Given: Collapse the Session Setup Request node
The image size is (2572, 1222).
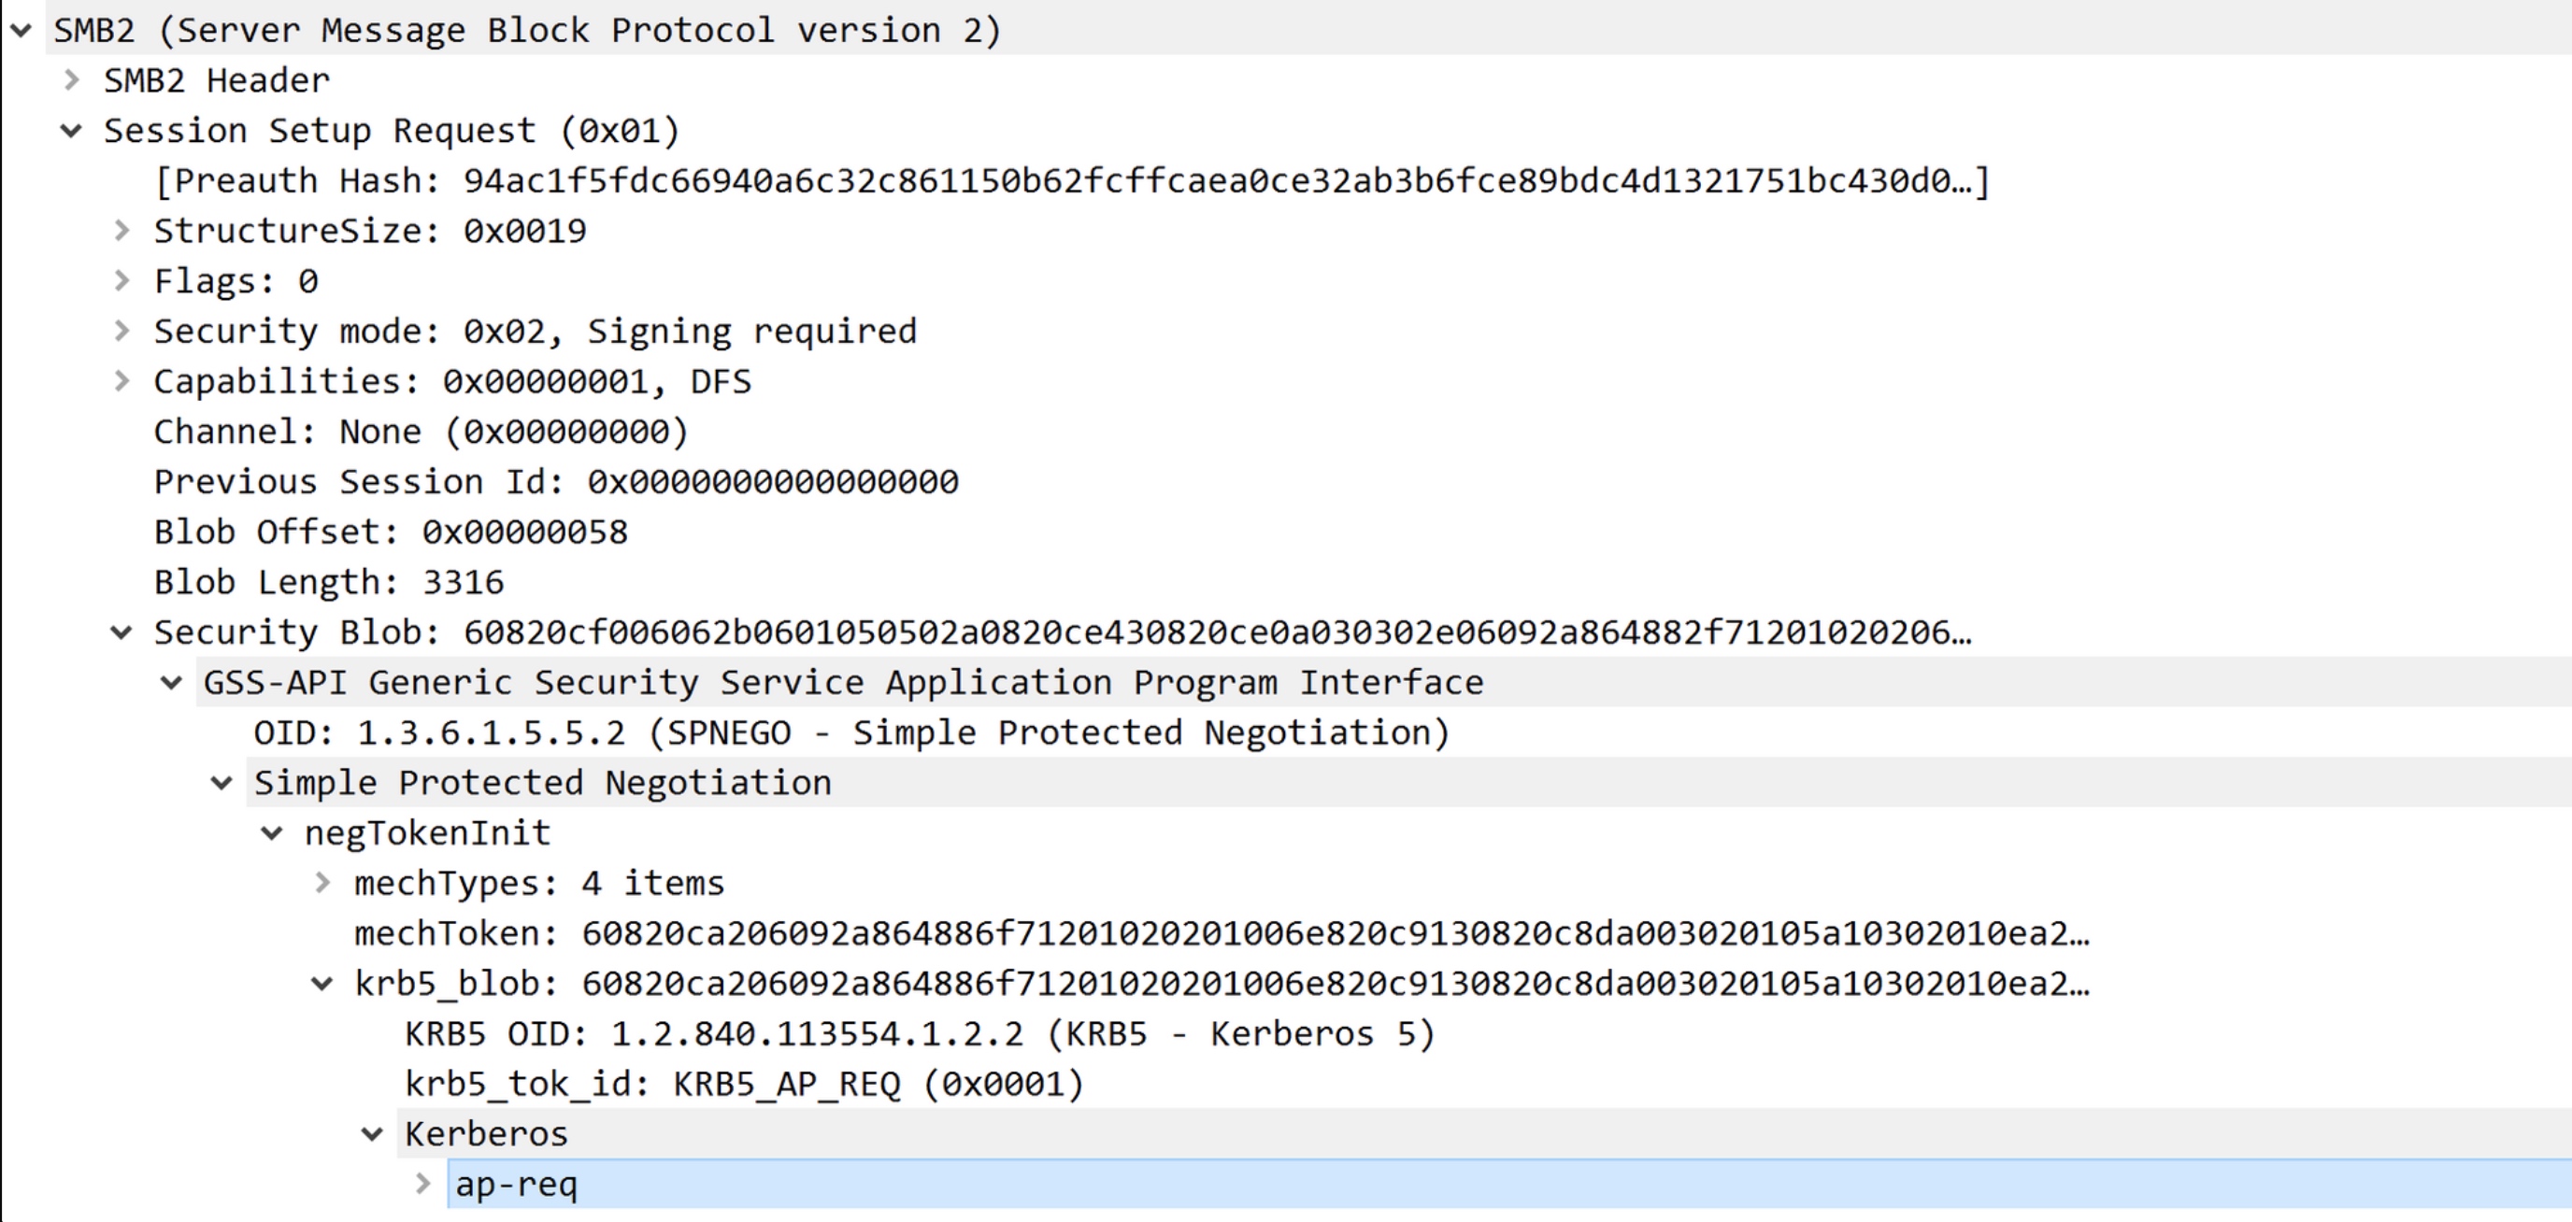Looking at the screenshot, I should coord(71,131).
